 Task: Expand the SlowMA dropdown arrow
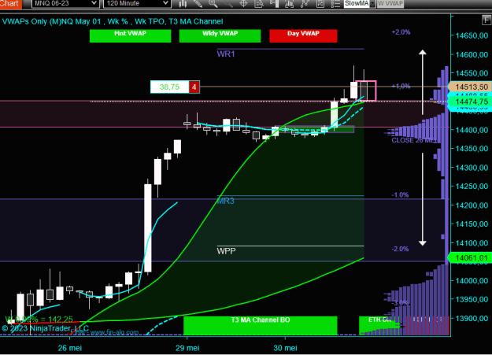tap(372, 3)
